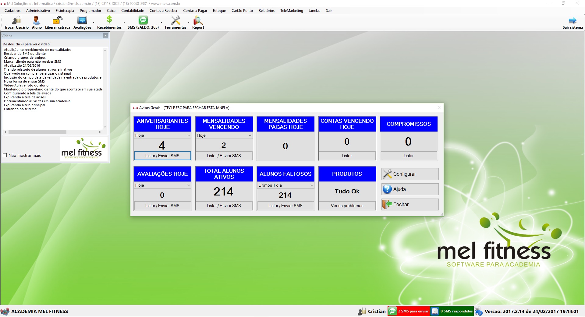The width and height of the screenshot is (585, 317).
Task: Expand the Alunos Faltosos Últimos 1 dia dropdown
Action: pyautogui.click(x=311, y=185)
